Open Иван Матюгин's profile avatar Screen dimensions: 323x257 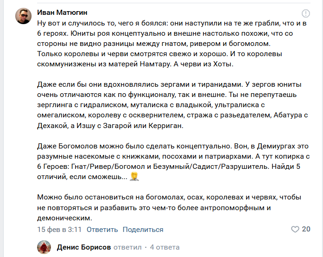[23, 16]
